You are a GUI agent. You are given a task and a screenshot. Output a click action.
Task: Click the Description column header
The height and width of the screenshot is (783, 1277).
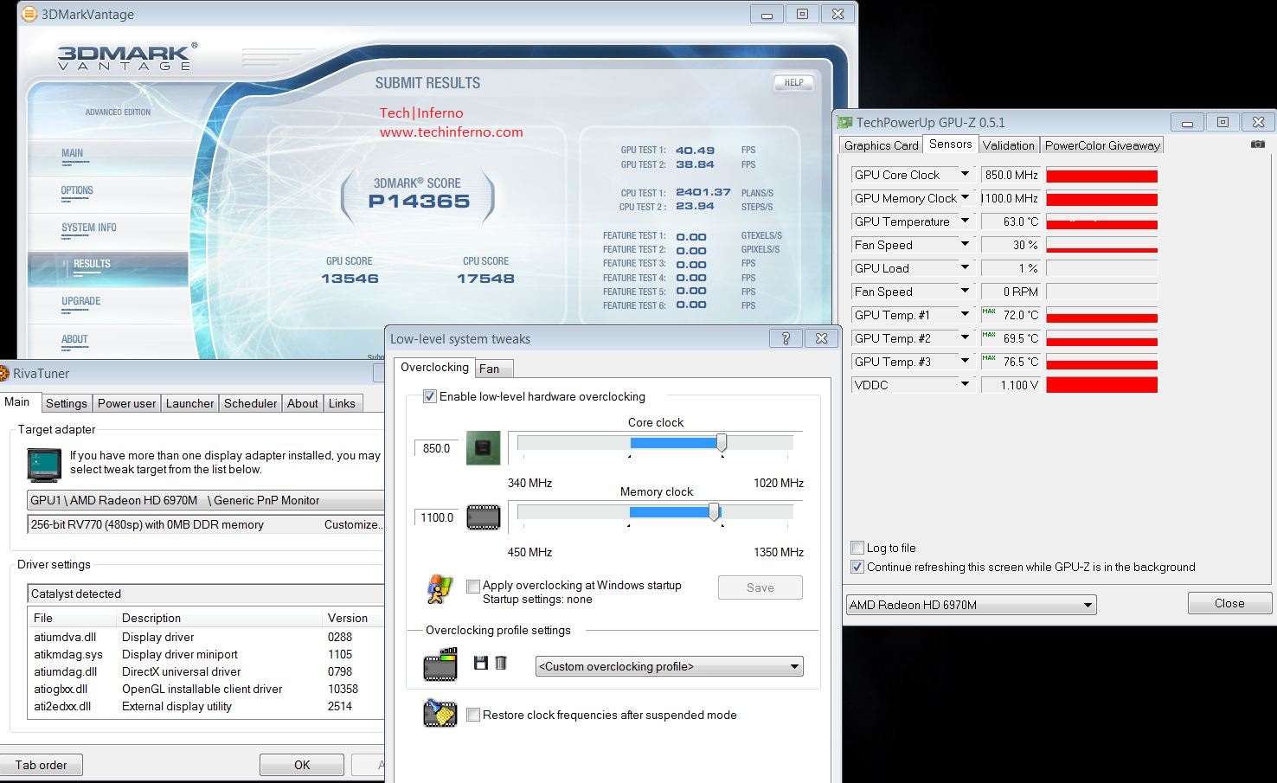tap(219, 618)
